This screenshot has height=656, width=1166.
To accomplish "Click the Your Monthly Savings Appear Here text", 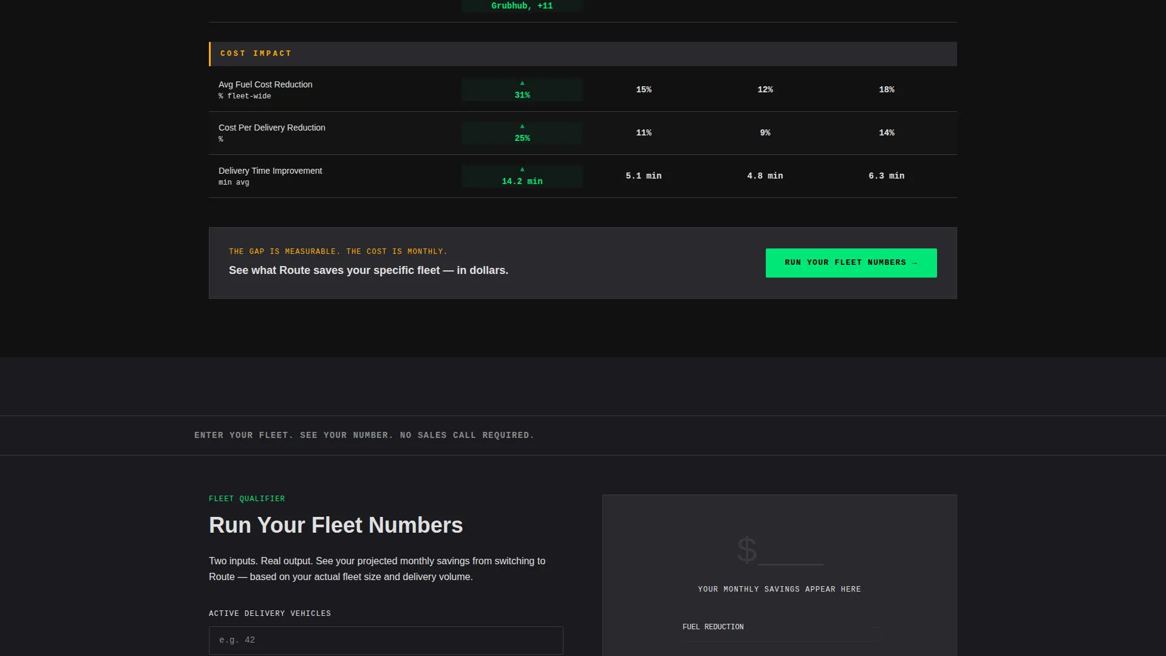I will coord(779,589).
